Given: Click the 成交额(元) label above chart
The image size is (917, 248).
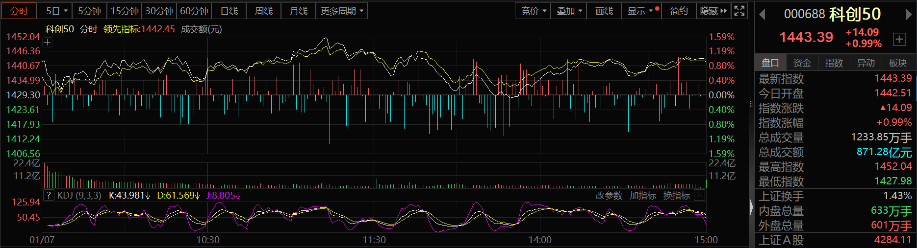Looking at the screenshot, I should [201, 29].
